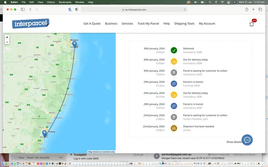This screenshot has height=167, width=268.
Task: Zoom in on the map
Action: pos(7,37)
